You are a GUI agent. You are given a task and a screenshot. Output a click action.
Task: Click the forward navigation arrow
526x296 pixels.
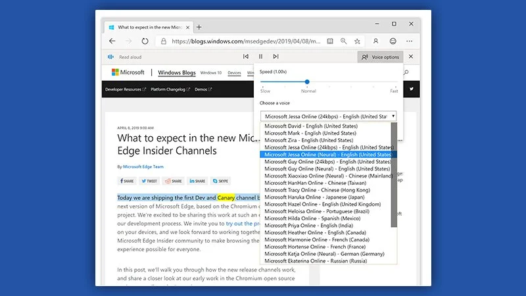click(128, 41)
